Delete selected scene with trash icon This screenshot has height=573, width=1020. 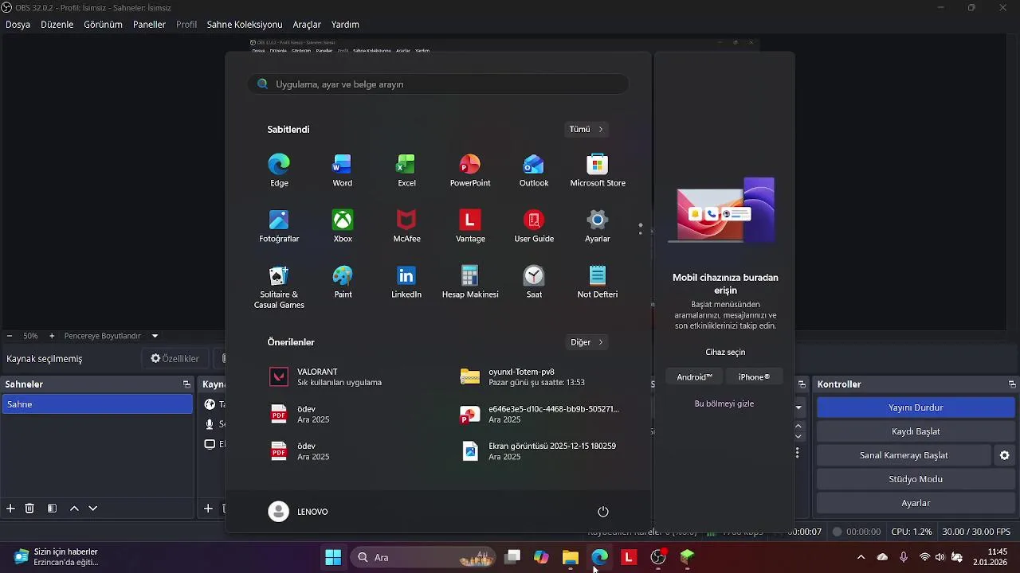[x=29, y=509]
